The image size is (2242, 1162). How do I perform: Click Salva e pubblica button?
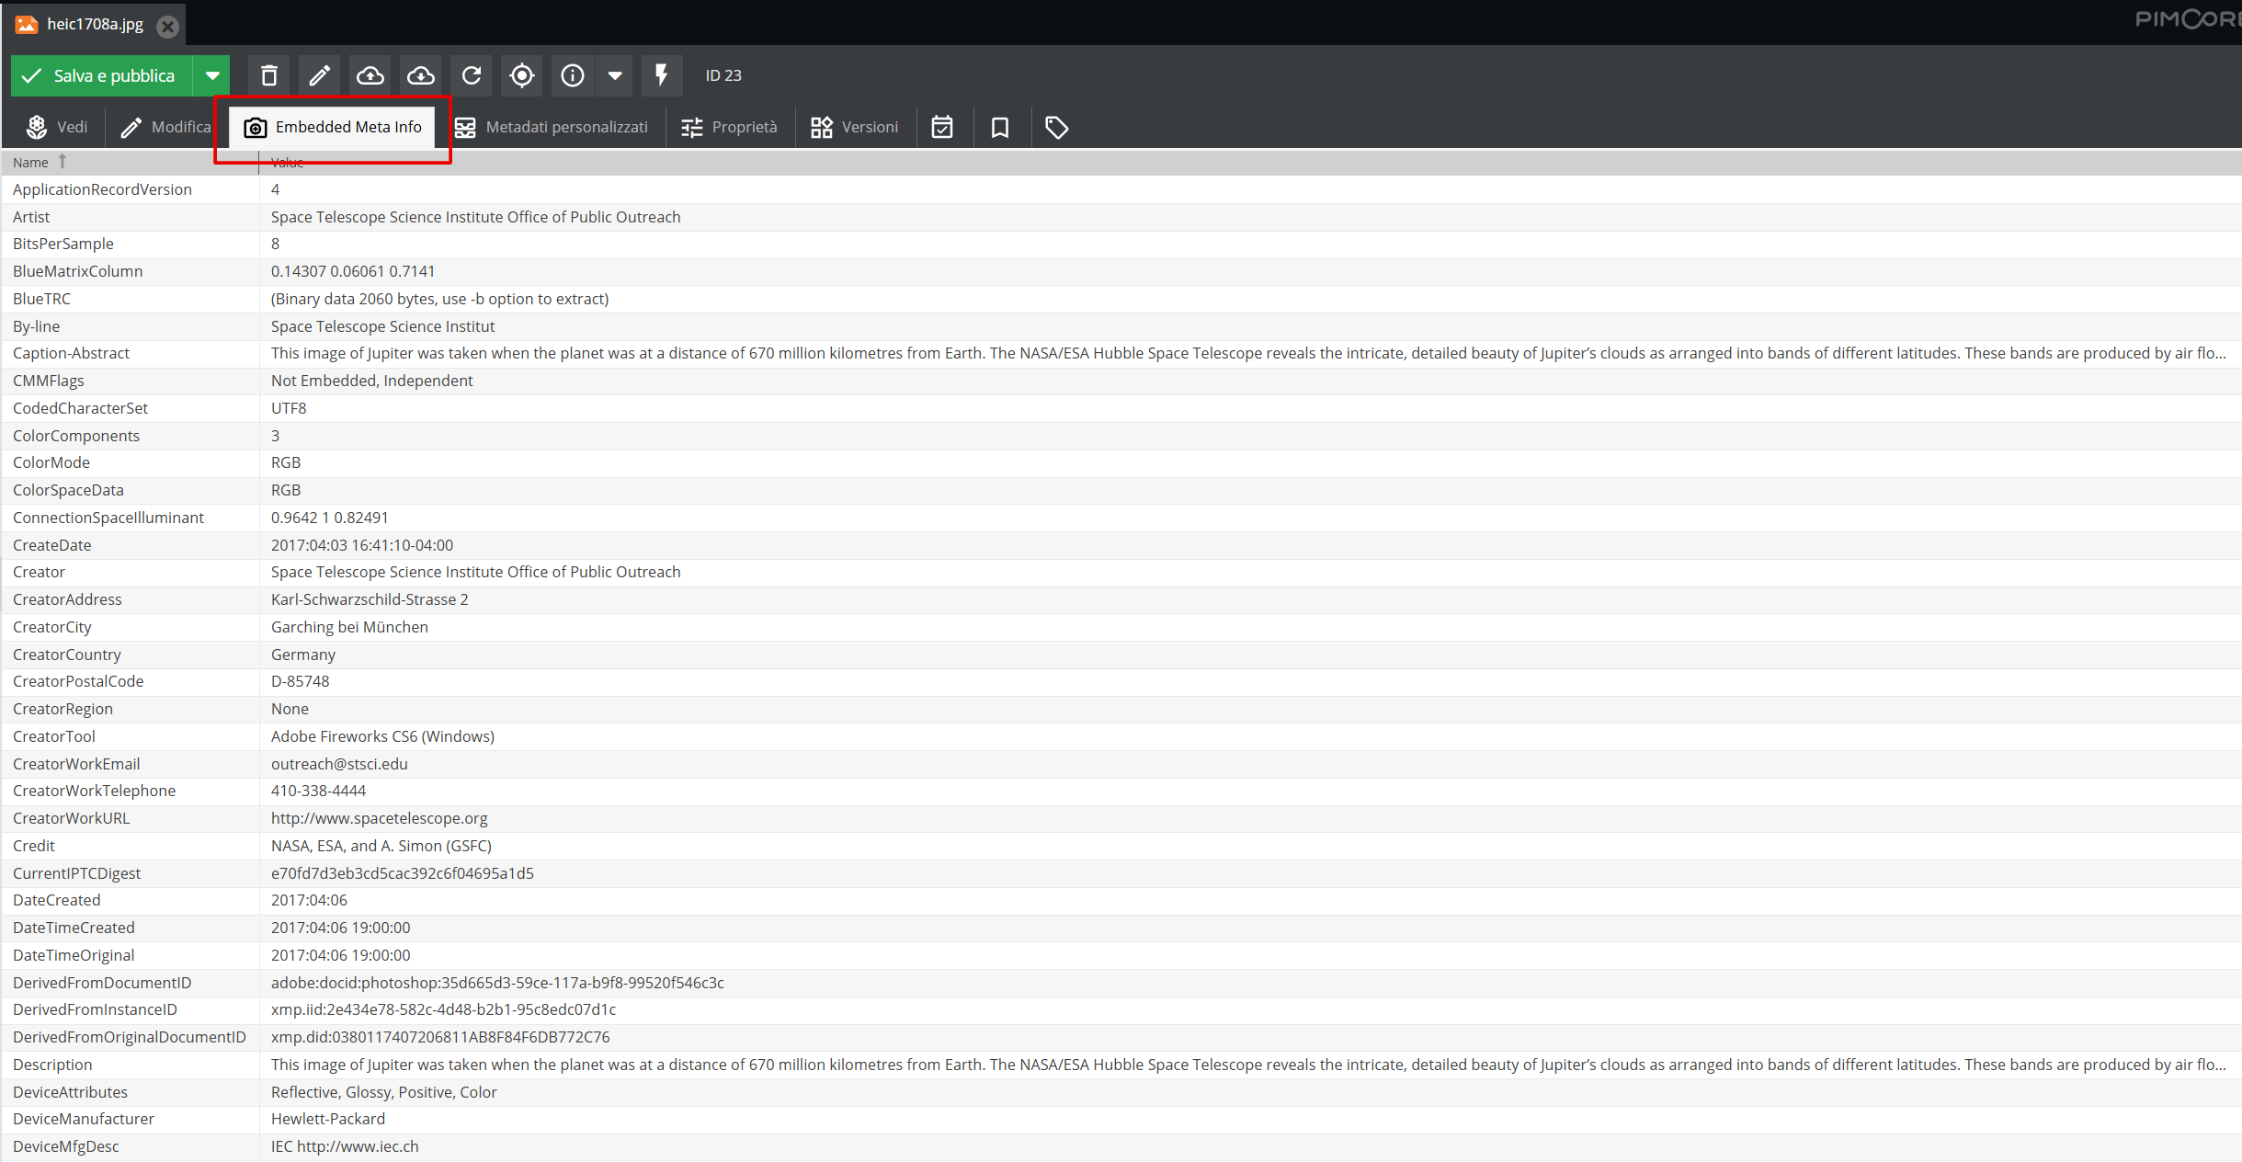tap(101, 75)
